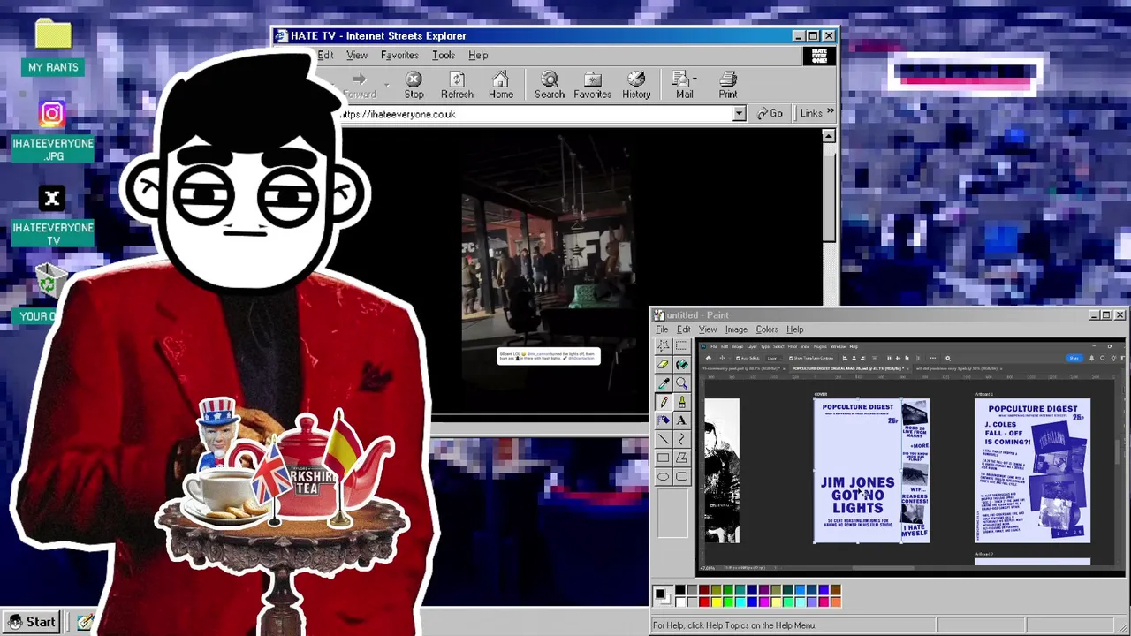
Task: Pick the Eraser tool in Paint
Action: point(663,364)
